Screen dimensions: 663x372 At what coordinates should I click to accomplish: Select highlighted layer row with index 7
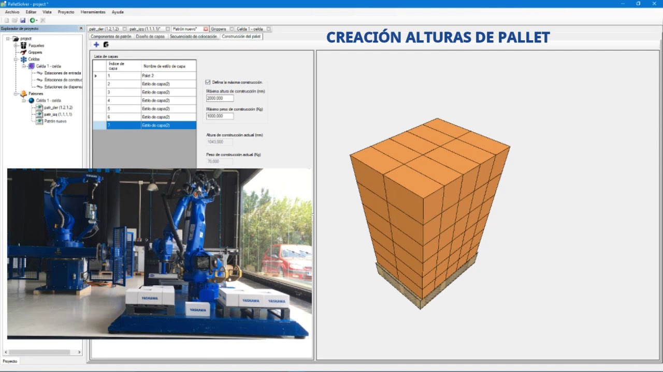tap(145, 125)
